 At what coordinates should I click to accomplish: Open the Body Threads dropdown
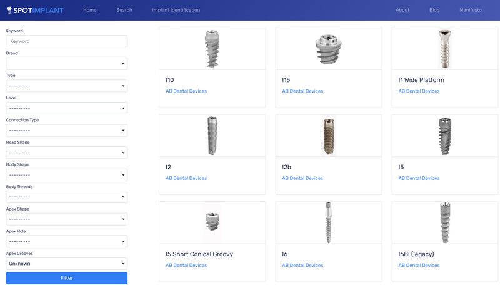(67, 197)
